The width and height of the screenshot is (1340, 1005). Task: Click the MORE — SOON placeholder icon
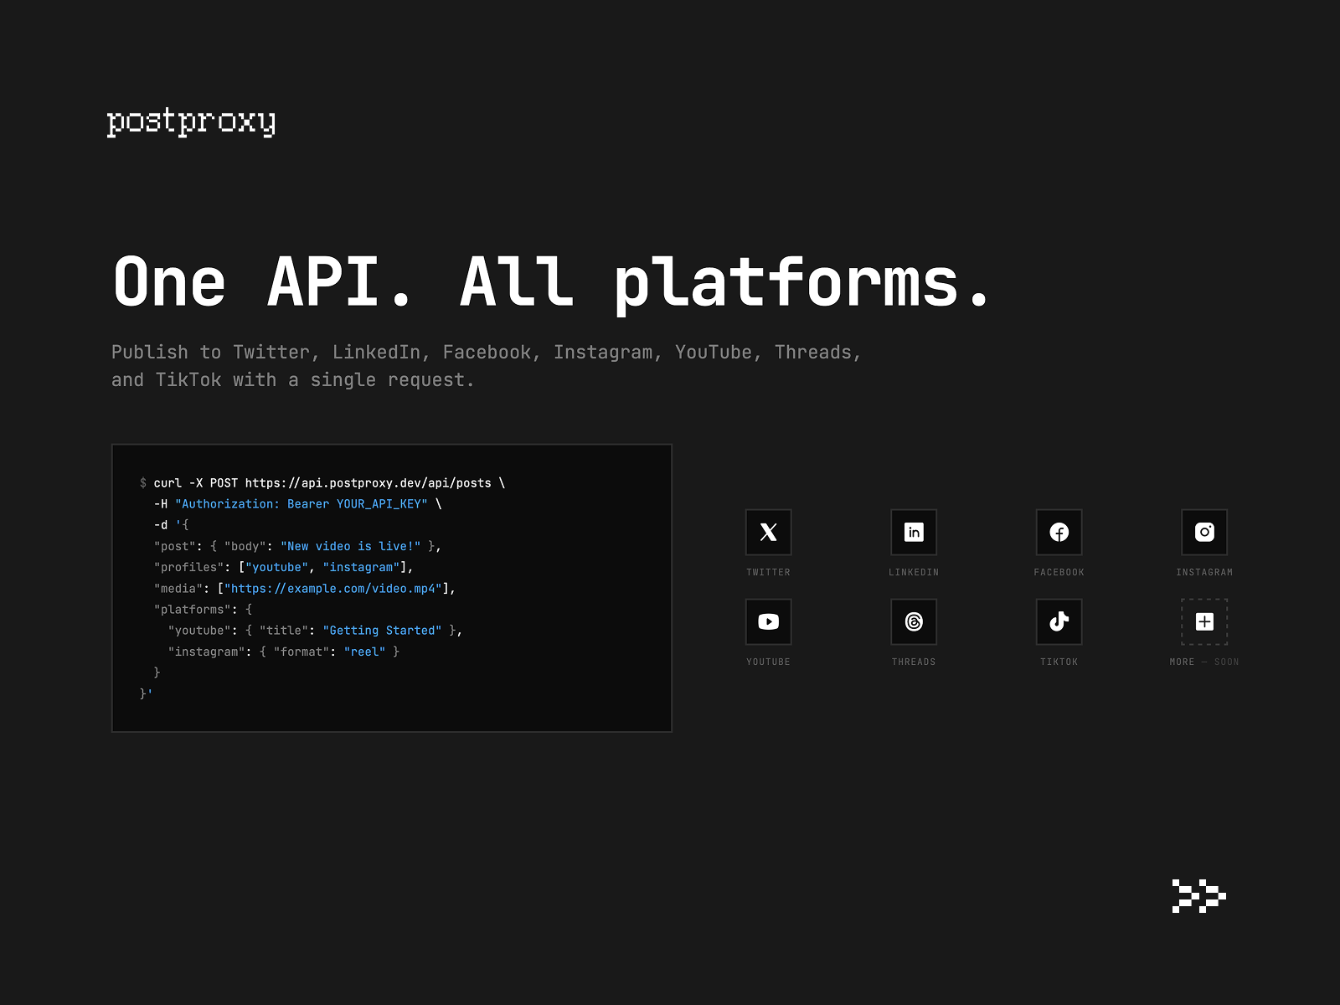(x=1204, y=621)
